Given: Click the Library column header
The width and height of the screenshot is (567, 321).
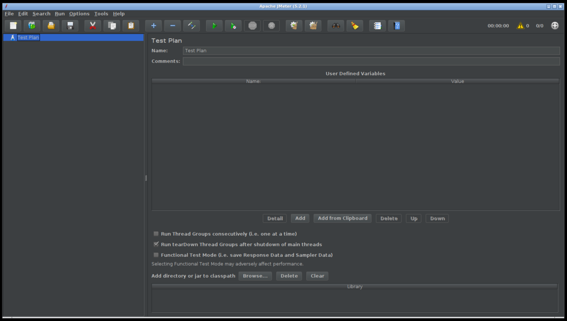Looking at the screenshot, I should [x=355, y=287].
